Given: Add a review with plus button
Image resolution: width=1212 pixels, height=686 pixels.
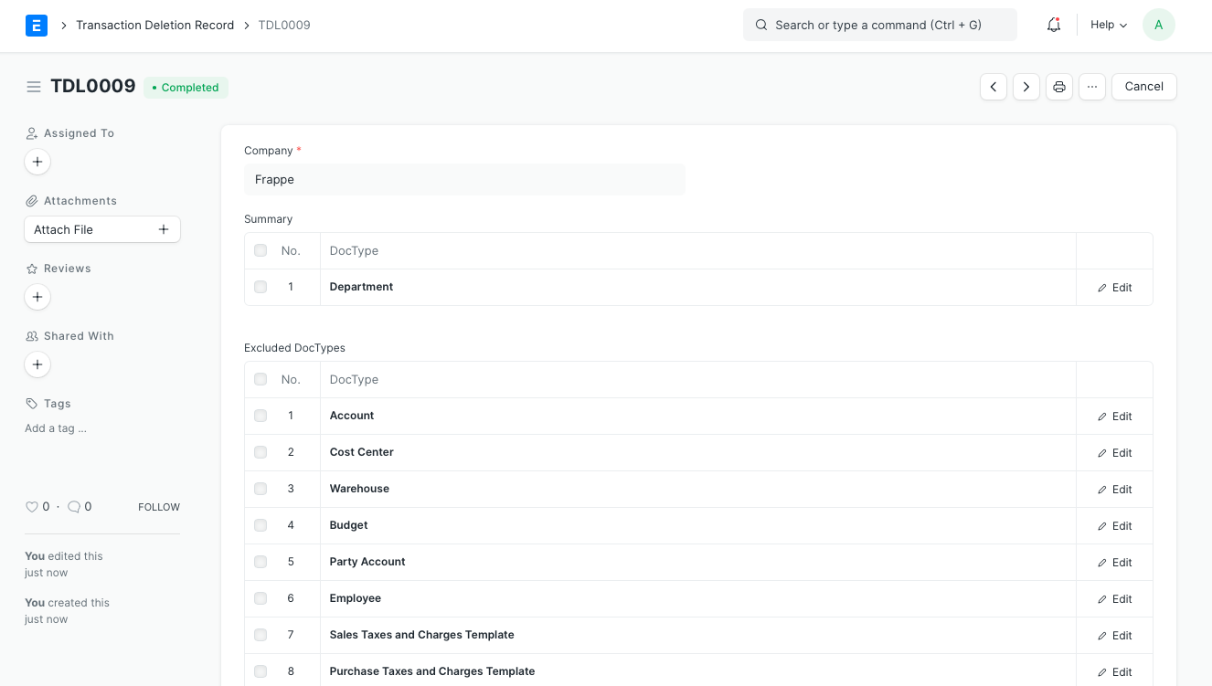Looking at the screenshot, I should pyautogui.click(x=37, y=297).
